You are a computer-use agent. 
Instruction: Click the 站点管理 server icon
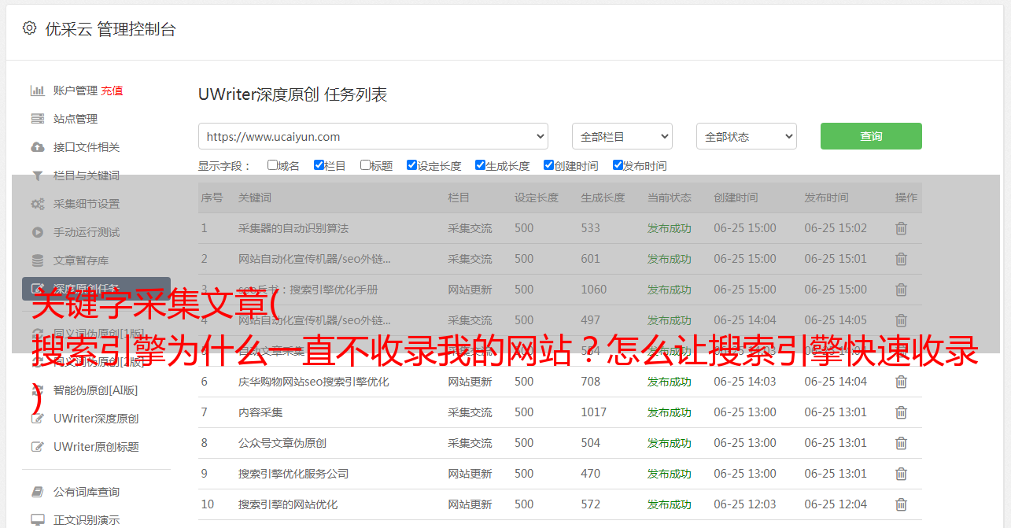pyautogui.click(x=37, y=119)
